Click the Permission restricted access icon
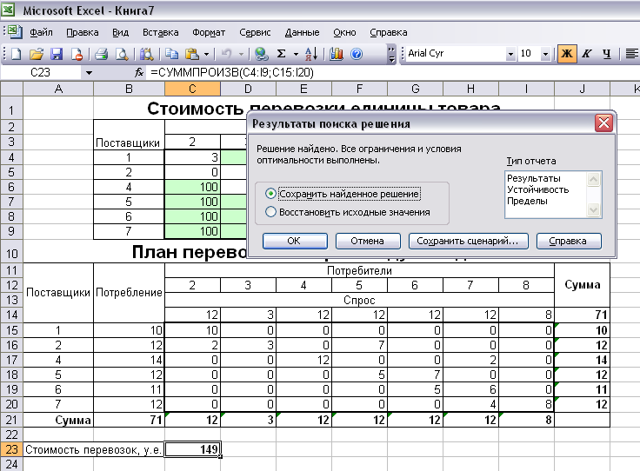 [77, 54]
